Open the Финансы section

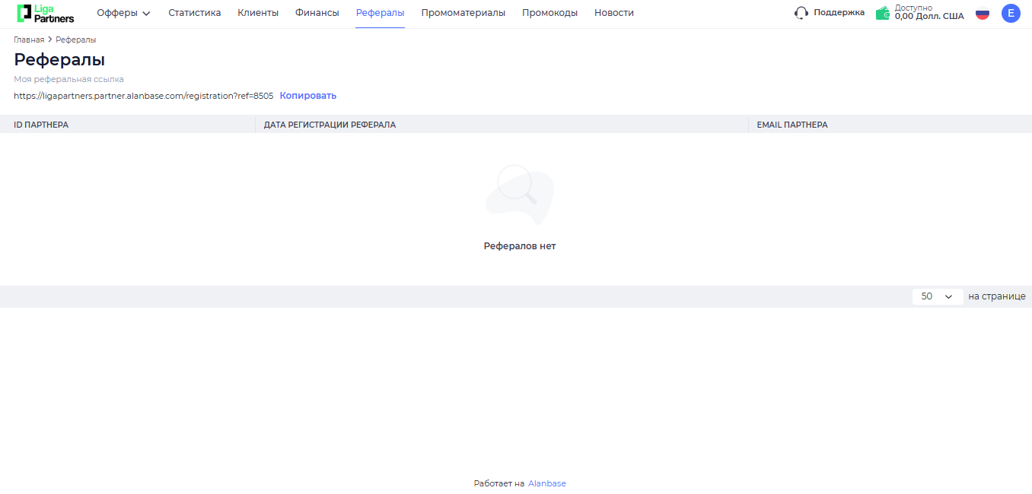(317, 13)
